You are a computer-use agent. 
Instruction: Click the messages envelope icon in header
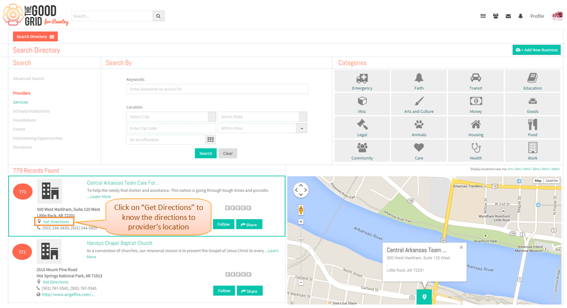point(508,16)
